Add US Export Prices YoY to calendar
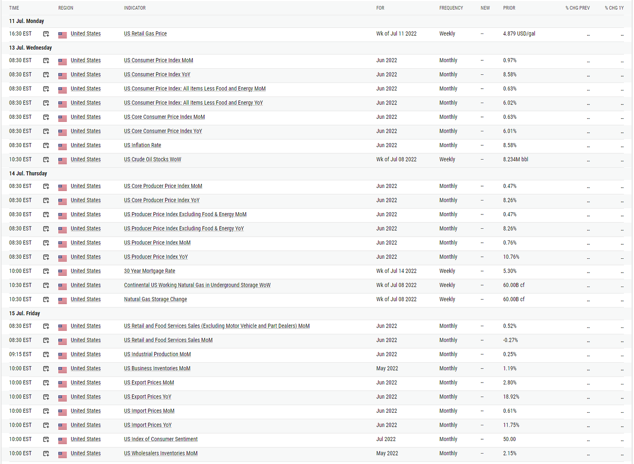Viewport: 634px width, 464px height. 46,397
